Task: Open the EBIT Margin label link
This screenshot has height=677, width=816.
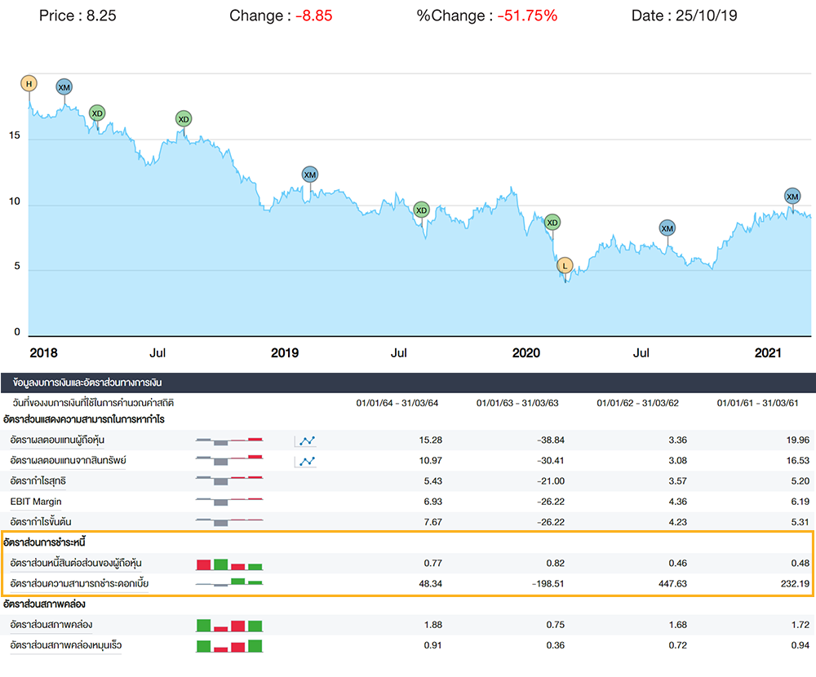Action: point(36,501)
